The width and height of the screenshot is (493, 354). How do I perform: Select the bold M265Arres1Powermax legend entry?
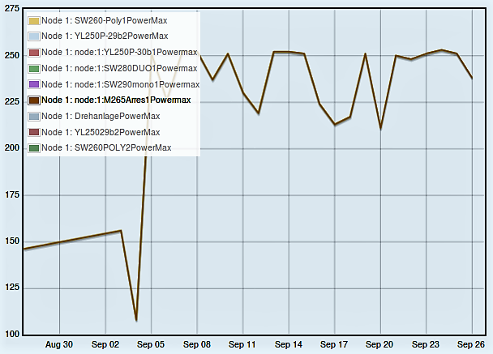coord(116,100)
